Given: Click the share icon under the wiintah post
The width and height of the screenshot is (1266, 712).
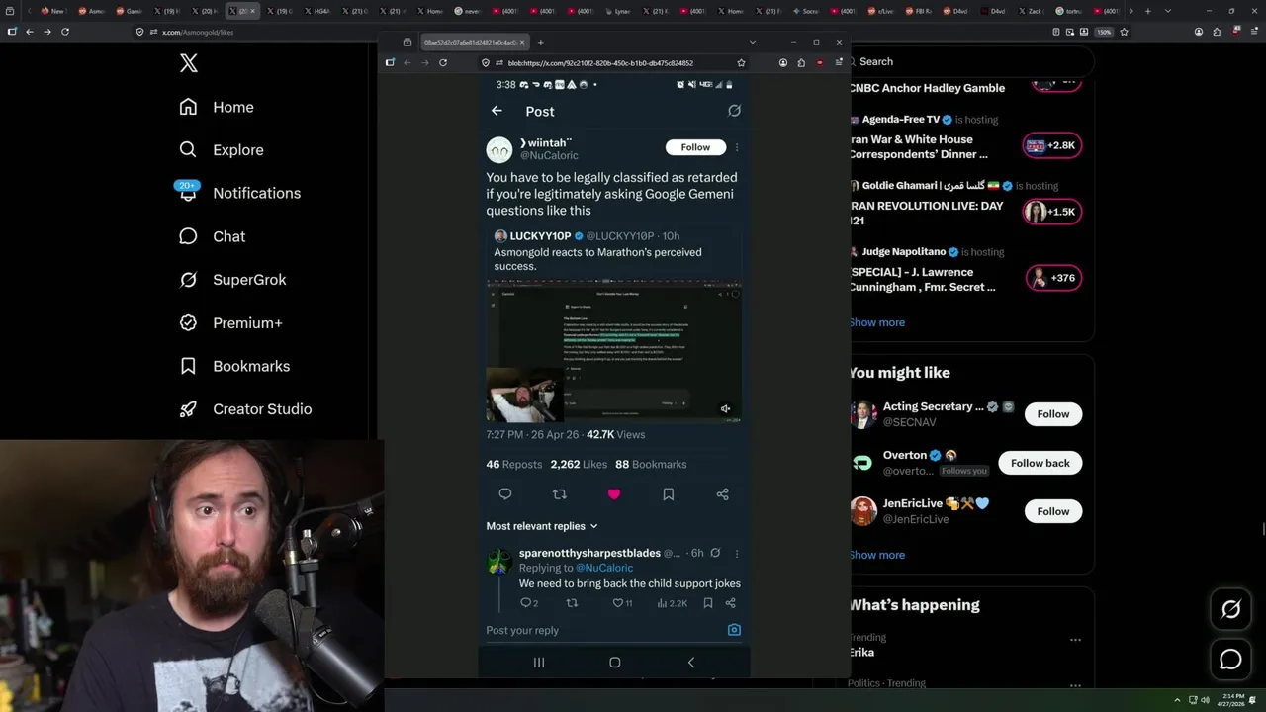Looking at the screenshot, I should pos(722,494).
